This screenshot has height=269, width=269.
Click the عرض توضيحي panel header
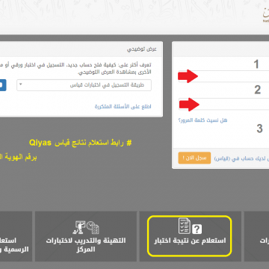point(81,49)
